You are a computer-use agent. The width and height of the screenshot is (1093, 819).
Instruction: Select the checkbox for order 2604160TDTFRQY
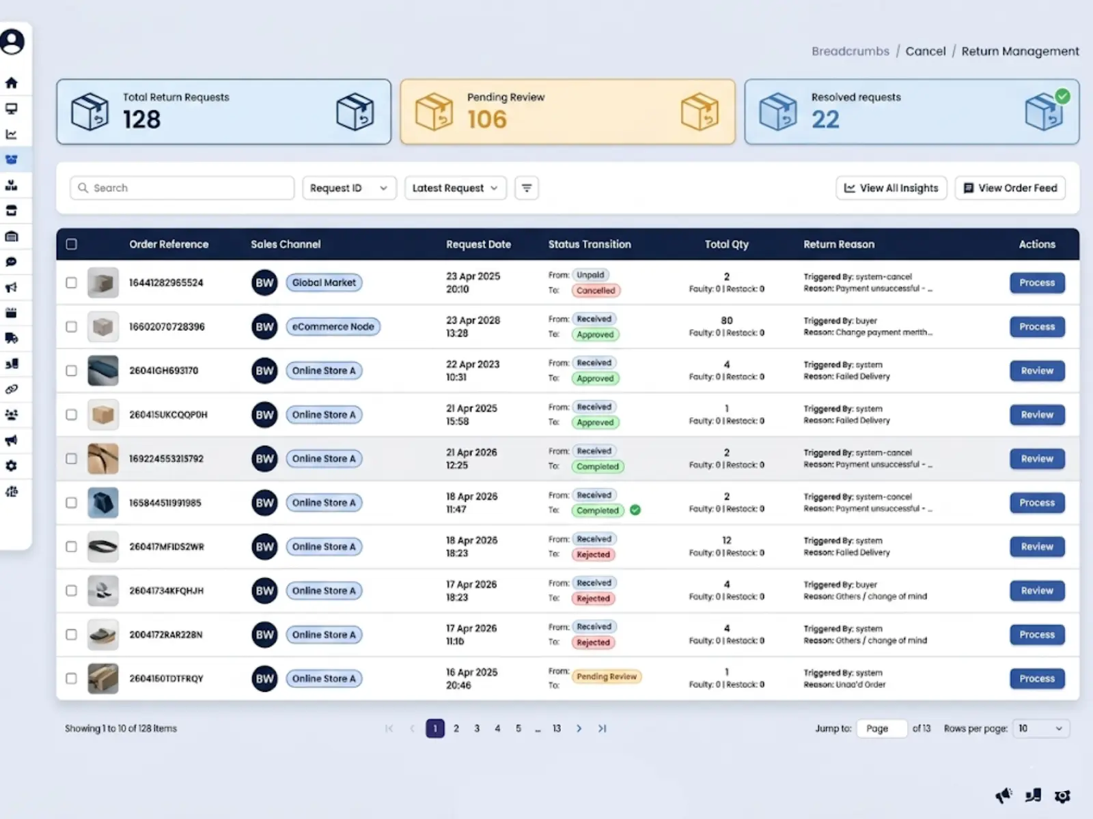click(71, 678)
